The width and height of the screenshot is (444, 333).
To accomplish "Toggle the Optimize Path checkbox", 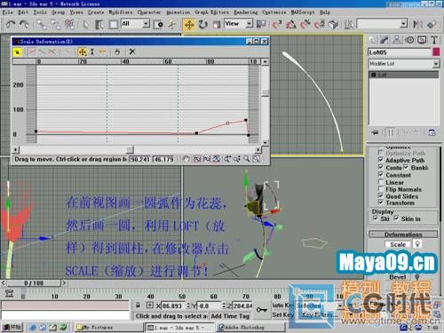I will pyautogui.click(x=380, y=152).
